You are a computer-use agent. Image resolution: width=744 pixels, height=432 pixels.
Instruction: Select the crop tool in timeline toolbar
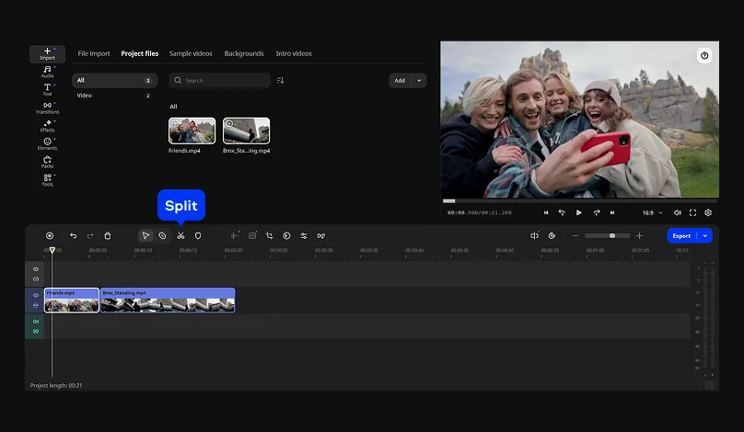269,236
